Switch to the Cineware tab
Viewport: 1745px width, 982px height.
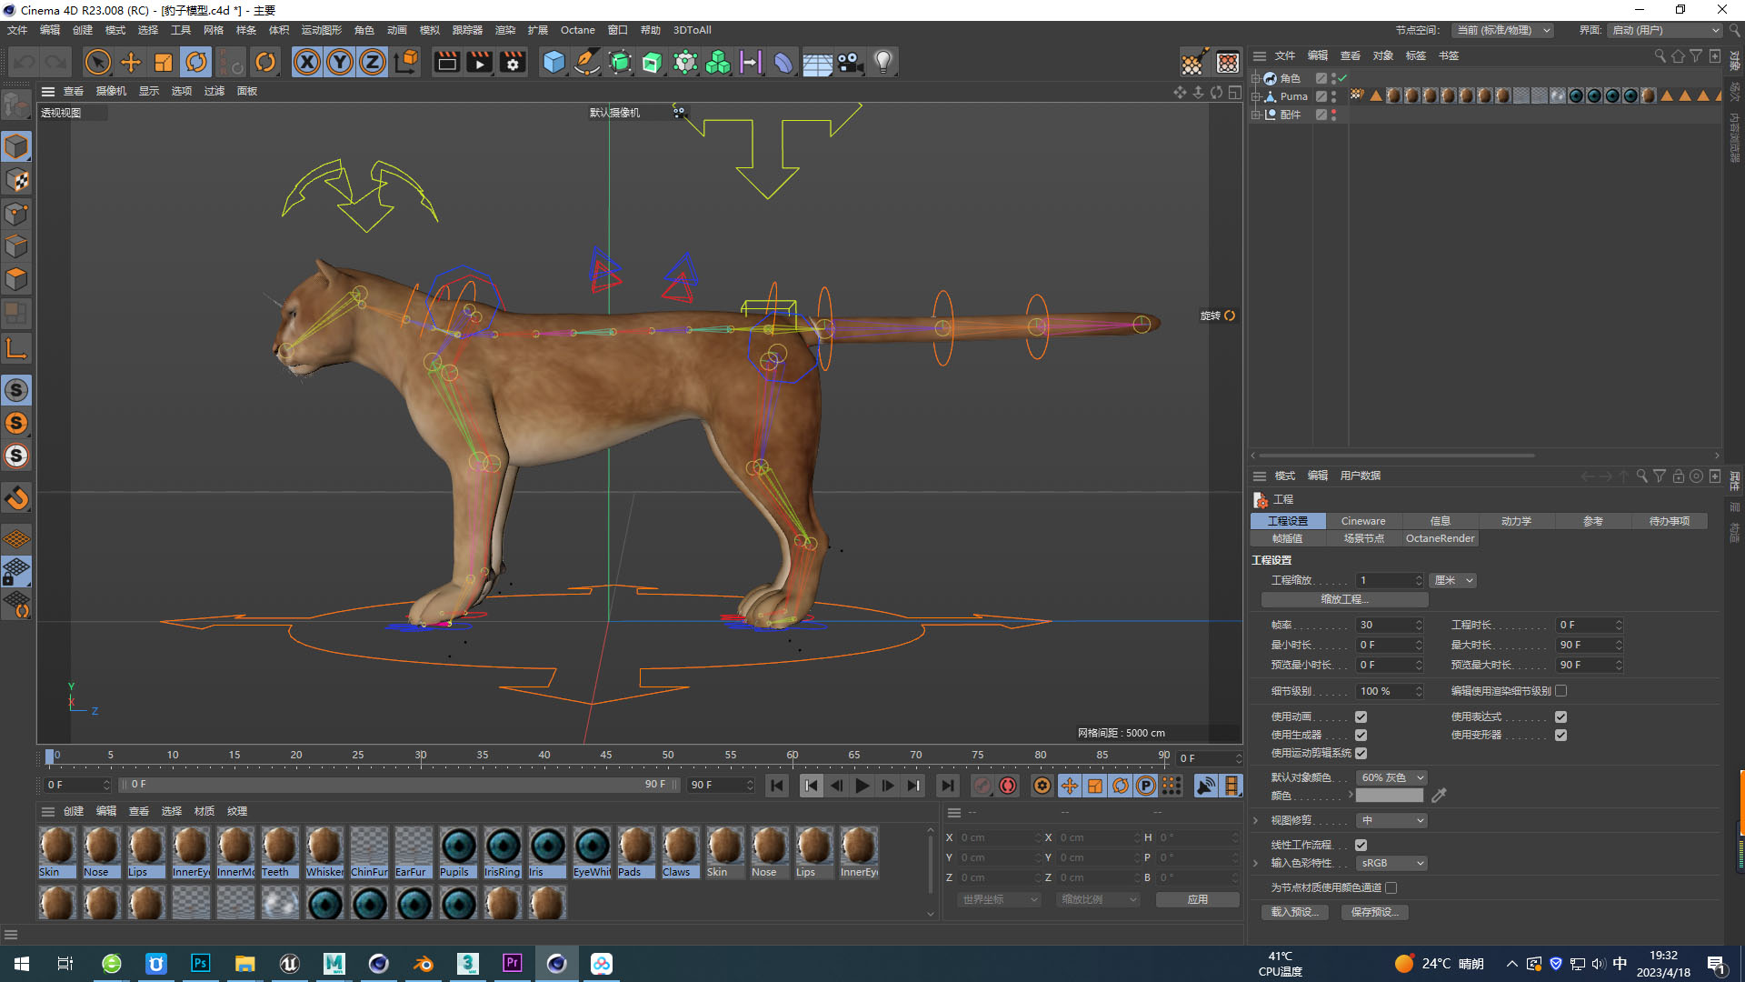coord(1363,521)
